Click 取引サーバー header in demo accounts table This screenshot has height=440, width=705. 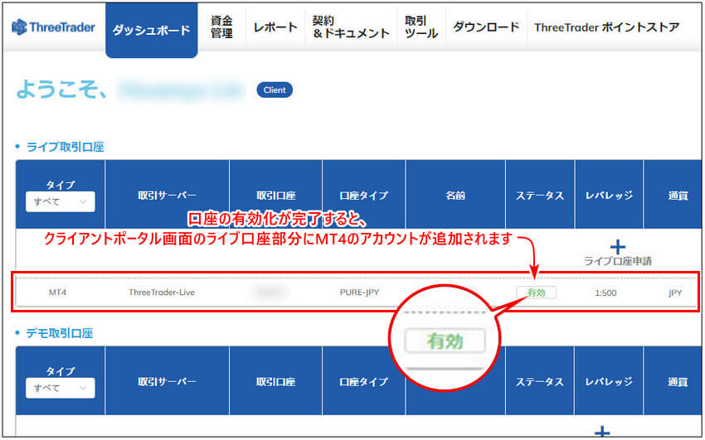click(167, 382)
